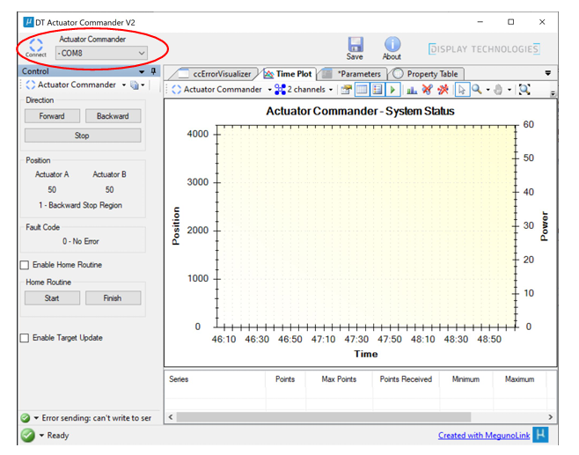The image size is (579, 455).
Task: Click the Connect icon
Action: point(35,46)
